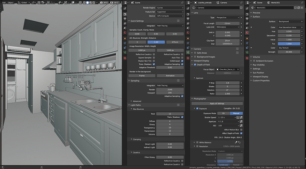Pick white balance with the eyedropper icon
Screen dimensions: 306x169
236,142
